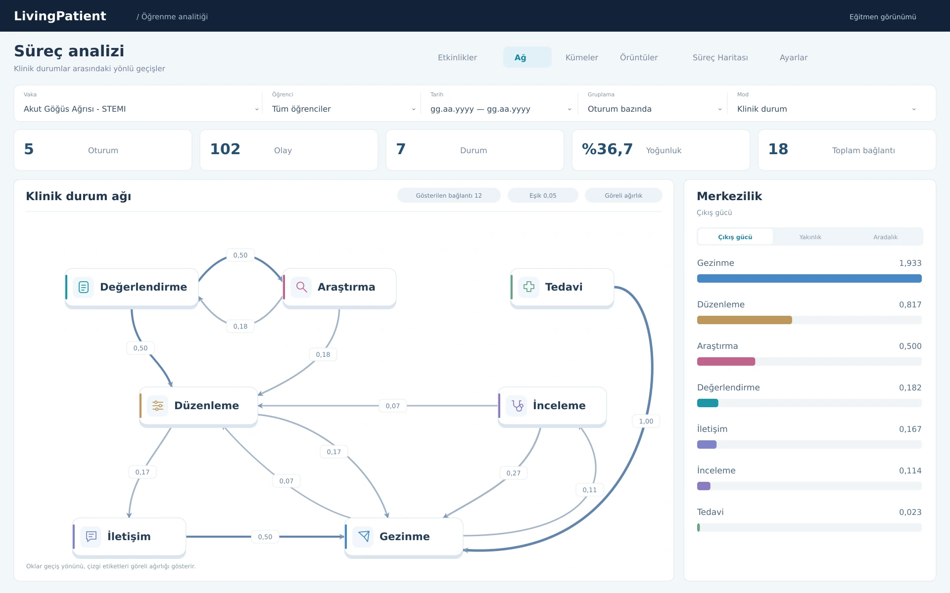950x593 pixels.
Task: Open the Süreç Haritası tab
Action: tap(720, 57)
